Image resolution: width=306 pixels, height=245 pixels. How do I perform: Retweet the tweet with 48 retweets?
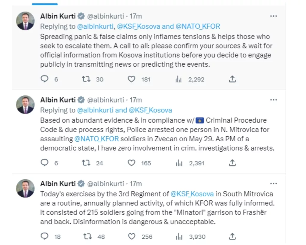(87, 236)
